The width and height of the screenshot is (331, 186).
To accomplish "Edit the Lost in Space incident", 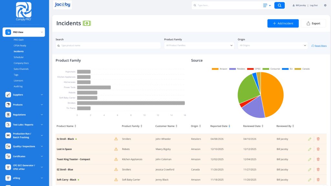I will pos(310,149).
